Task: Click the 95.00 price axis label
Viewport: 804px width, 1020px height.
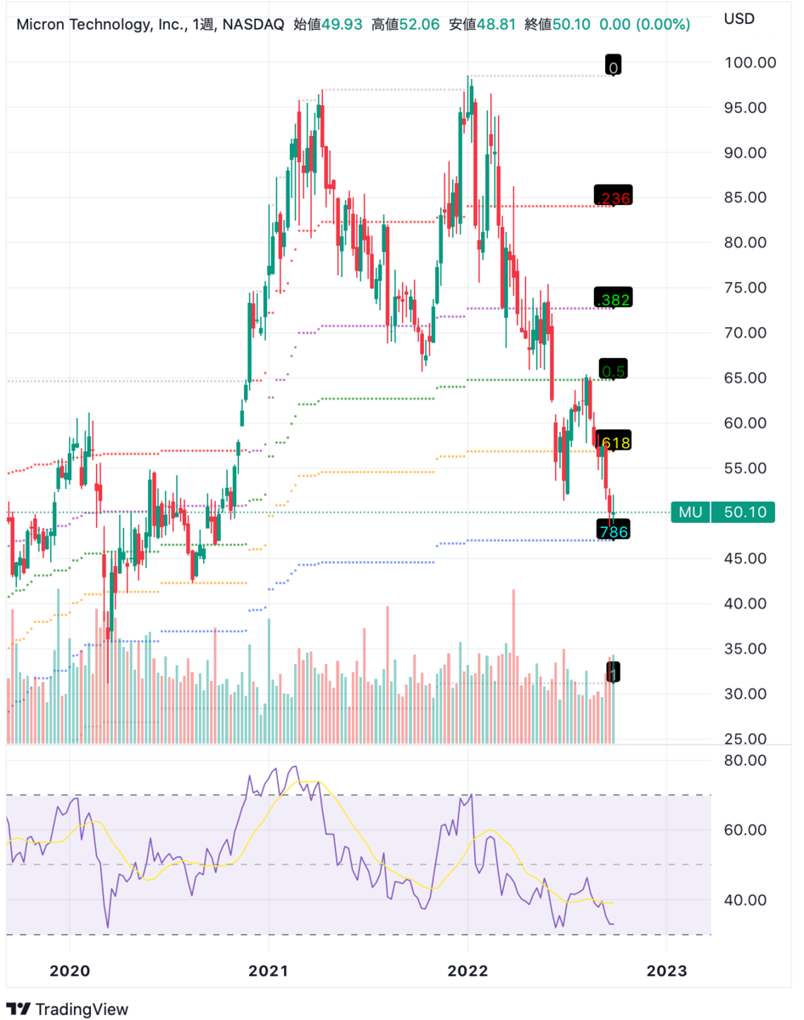Action: pos(745,108)
